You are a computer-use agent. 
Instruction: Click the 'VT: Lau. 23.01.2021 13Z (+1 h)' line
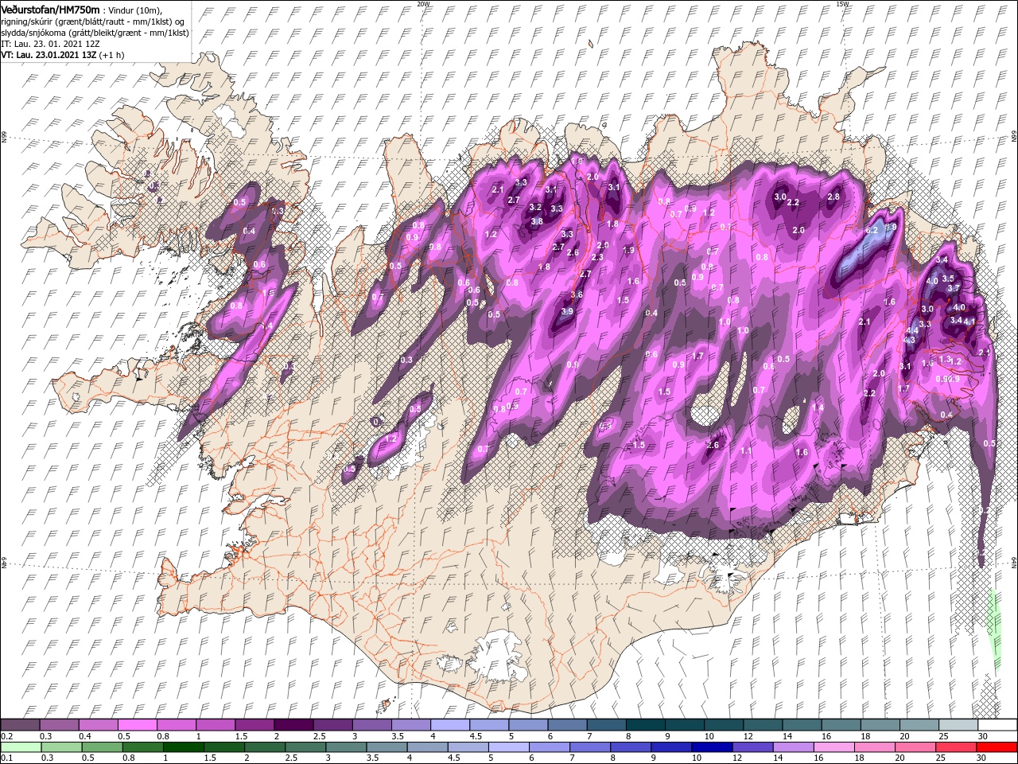[62, 56]
